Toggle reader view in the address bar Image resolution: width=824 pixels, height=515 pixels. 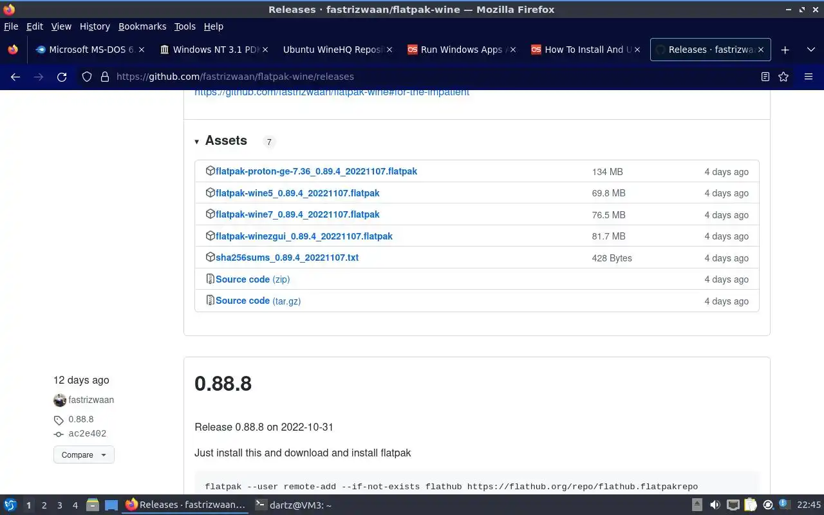[x=765, y=77]
